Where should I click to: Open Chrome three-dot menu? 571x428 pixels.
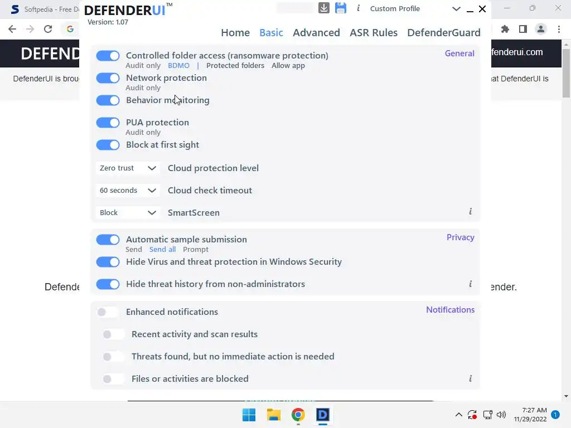[559, 29]
